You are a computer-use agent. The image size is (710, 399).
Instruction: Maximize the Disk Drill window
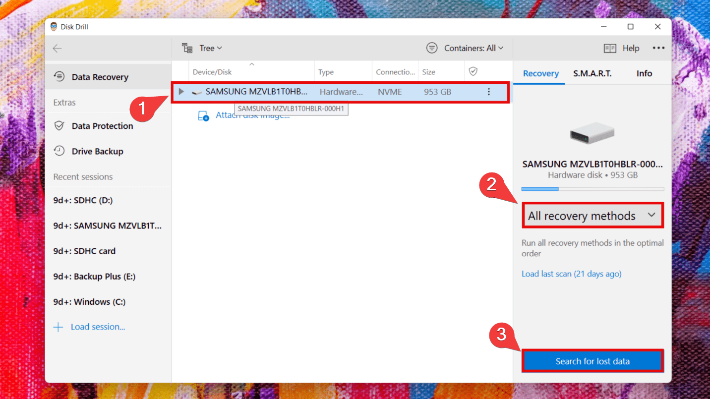click(631, 27)
